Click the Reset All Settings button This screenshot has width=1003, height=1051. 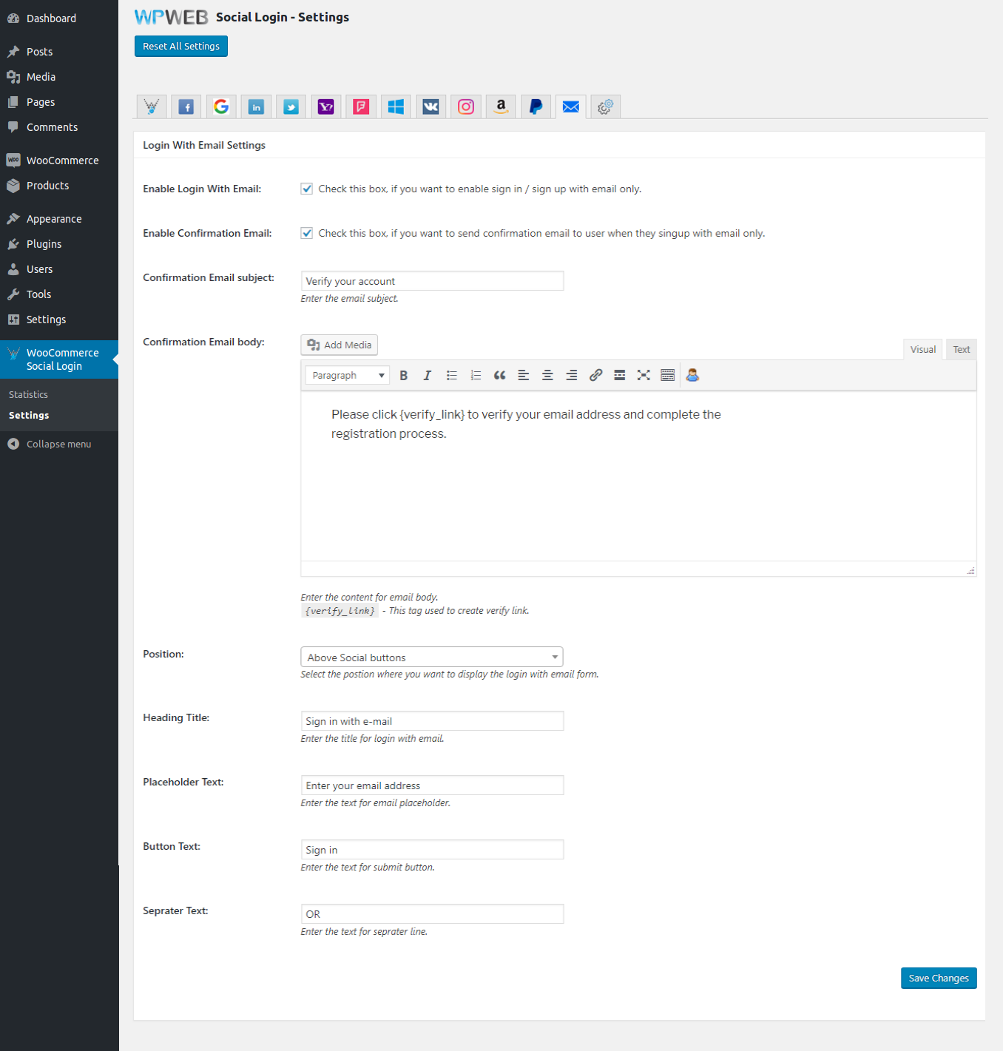point(181,46)
